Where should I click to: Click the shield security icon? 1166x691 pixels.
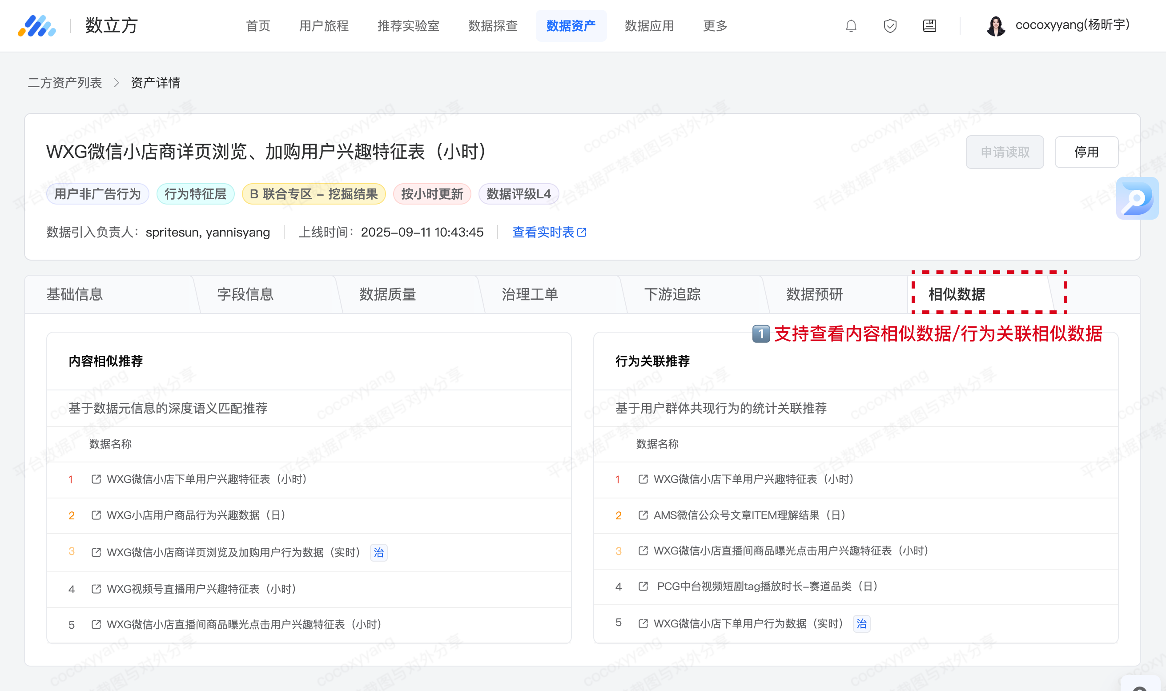click(x=890, y=26)
